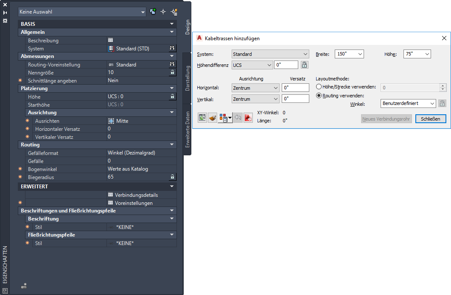Viewport: 451px width, 295px height.
Task: Click the undo arrow icon in dialog
Action: (238, 118)
